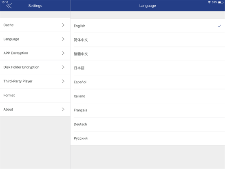This screenshot has width=225, height=169.
Task: Tap the 15:16 clock in status bar
Action: (5, 2)
